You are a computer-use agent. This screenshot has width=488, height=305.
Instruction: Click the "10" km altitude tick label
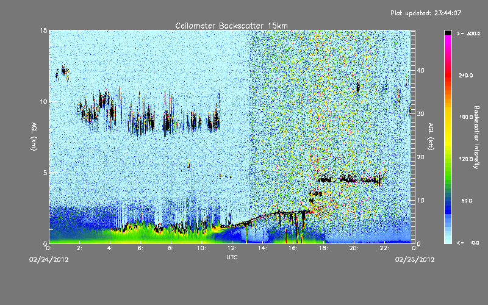pyautogui.click(x=43, y=102)
